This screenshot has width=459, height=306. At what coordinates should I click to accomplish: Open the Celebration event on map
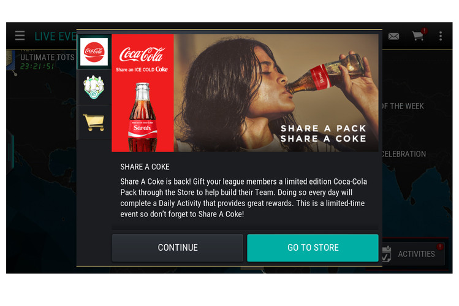click(x=404, y=154)
